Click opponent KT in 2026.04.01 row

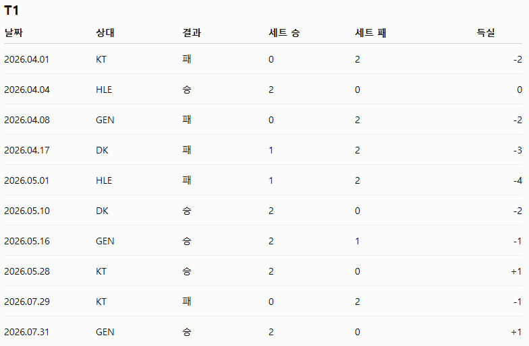[x=101, y=59]
